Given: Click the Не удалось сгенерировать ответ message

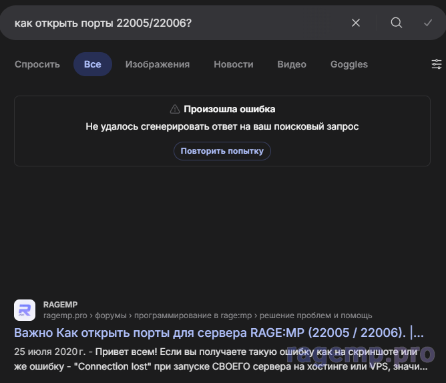Looking at the screenshot, I should pos(222,126).
